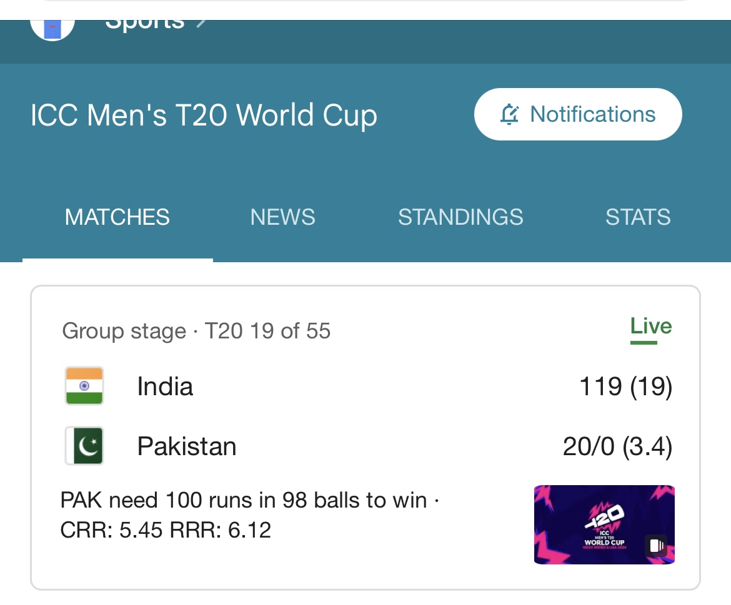The height and width of the screenshot is (605, 731).
Task: Expand Sports via the chevron arrow
Action: tap(201, 23)
